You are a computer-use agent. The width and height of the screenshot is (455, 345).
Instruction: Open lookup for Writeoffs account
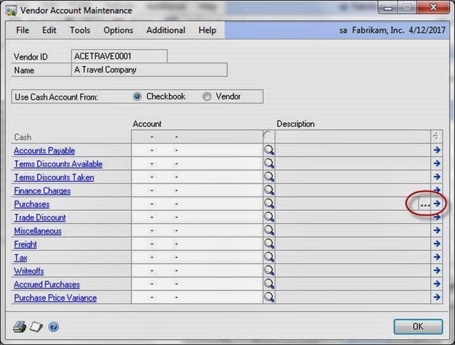pyautogui.click(x=269, y=271)
